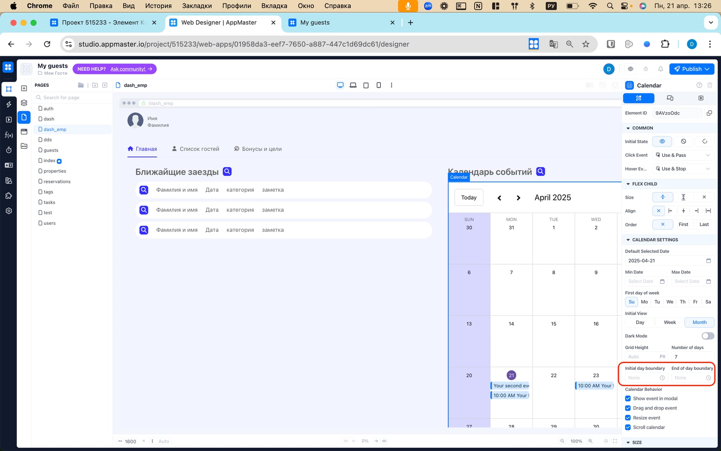Go to next month in calendar
This screenshot has width=721, height=451.
pos(518,198)
